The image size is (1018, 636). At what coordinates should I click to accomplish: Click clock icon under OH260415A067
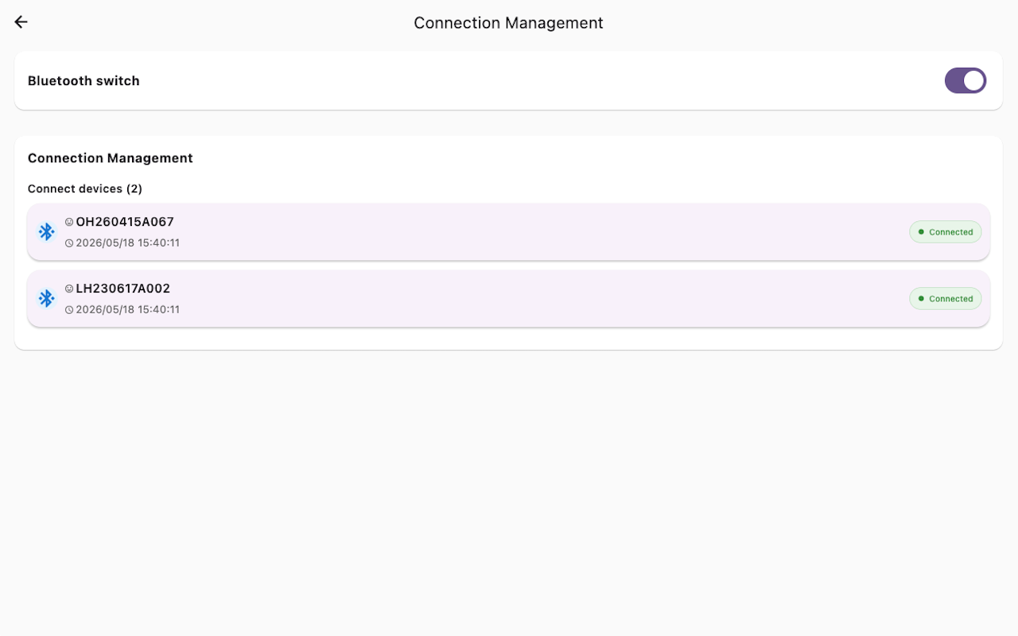click(69, 243)
